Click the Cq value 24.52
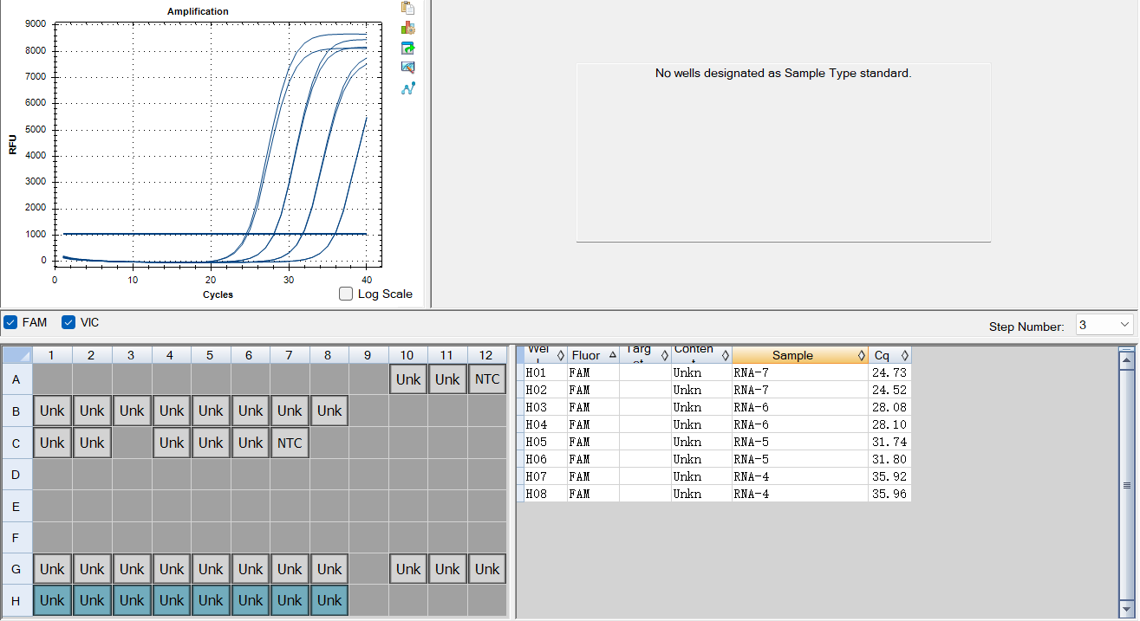Image resolution: width=1140 pixels, height=621 pixels. point(889,390)
